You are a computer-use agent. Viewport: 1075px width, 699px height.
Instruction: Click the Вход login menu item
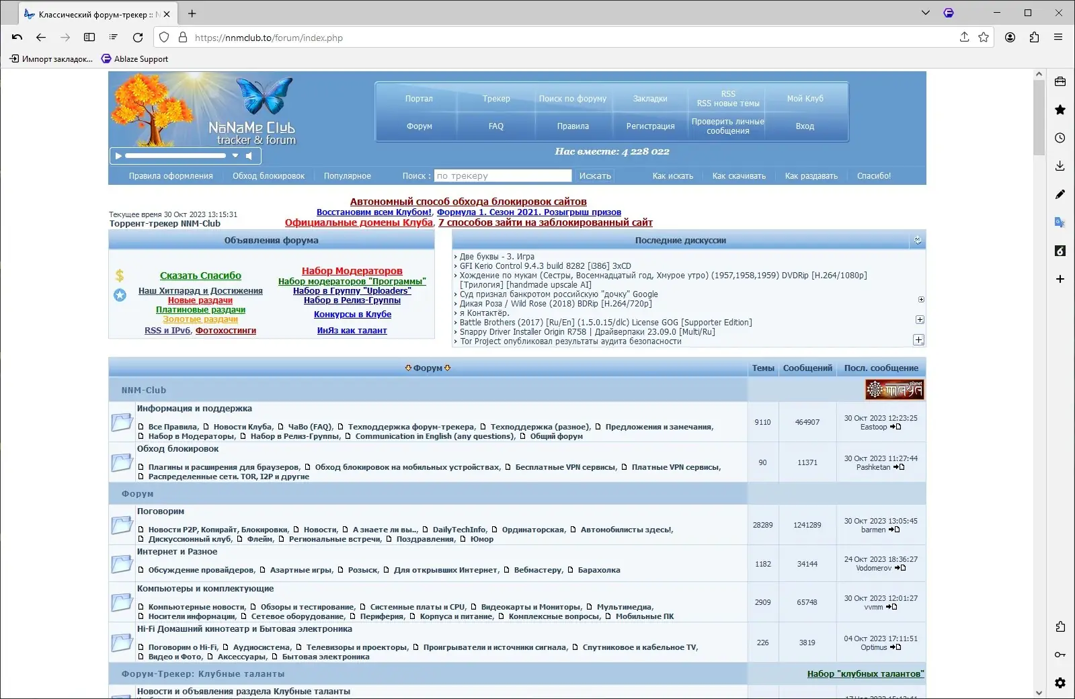click(805, 126)
